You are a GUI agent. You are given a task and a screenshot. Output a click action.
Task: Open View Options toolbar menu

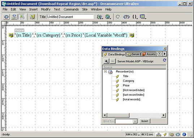(x=143, y=17)
